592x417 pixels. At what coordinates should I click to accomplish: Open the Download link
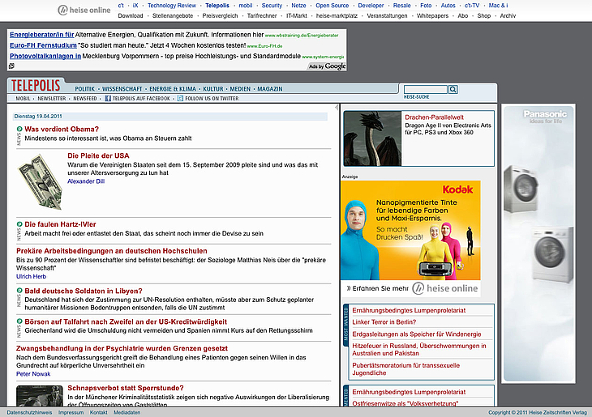pos(131,16)
